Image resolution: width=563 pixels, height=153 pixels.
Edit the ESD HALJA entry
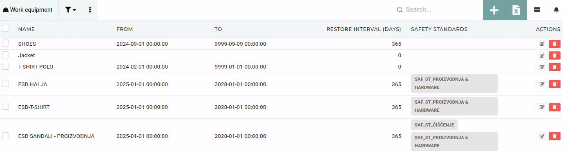pyautogui.click(x=542, y=84)
